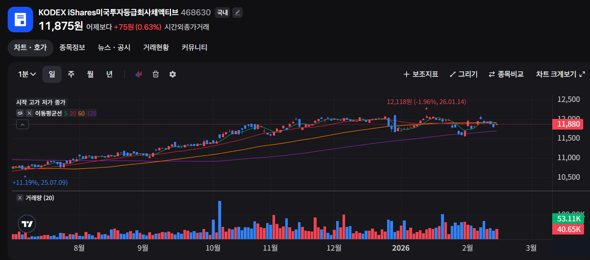The height and width of the screenshot is (260, 590).
Task: Remove the 이동평균선 indicator with X
Action: coord(29,113)
